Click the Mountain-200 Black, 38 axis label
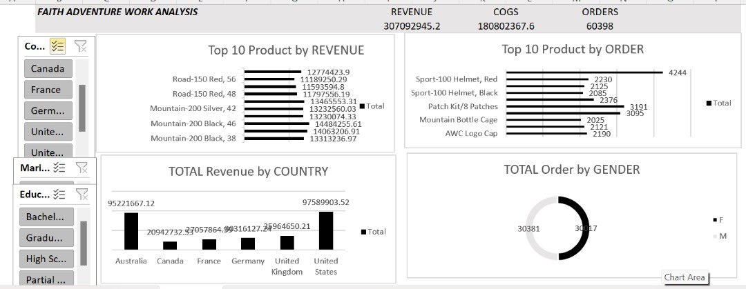Screen dimensions: 746x289 pos(193,139)
